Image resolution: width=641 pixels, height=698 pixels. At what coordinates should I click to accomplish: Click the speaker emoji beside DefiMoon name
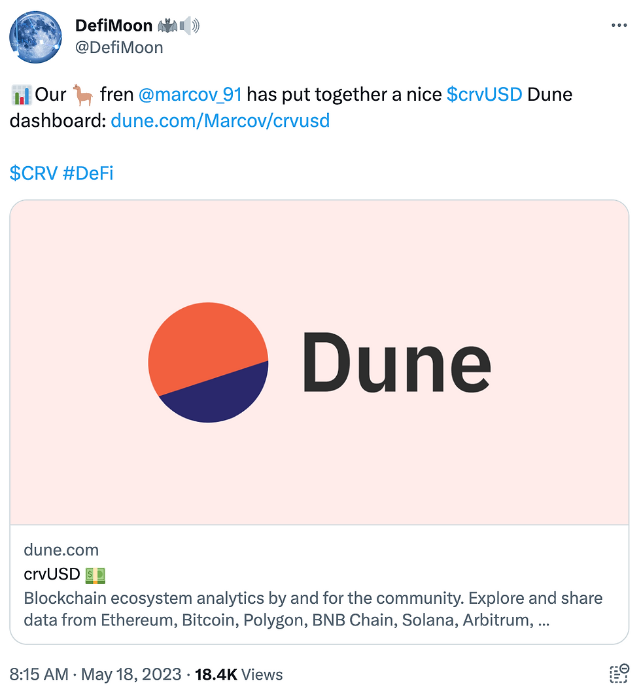pos(190,26)
